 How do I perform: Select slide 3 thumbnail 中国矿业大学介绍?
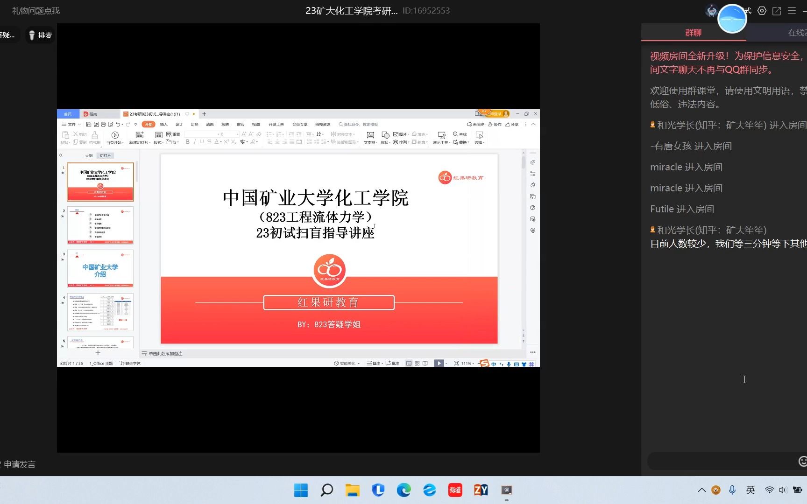[100, 269]
